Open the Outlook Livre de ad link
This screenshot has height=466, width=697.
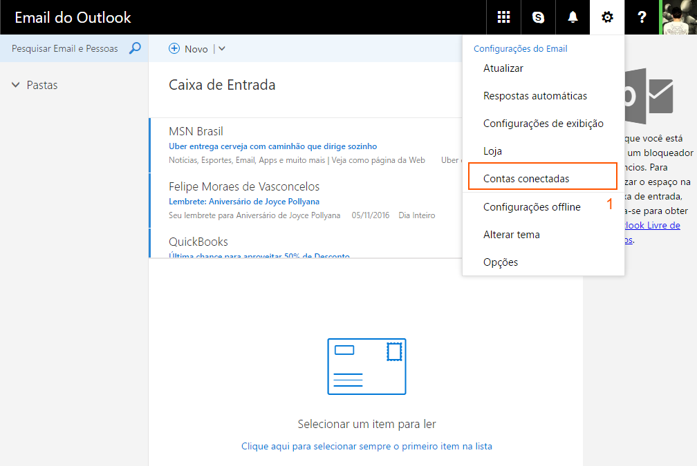(x=652, y=226)
